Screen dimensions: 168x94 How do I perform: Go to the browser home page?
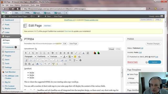(18, 9)
